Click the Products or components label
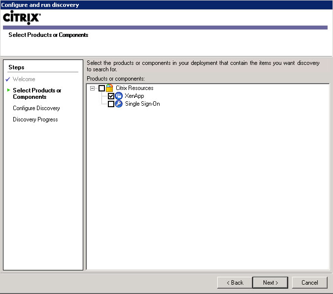The height and width of the screenshot is (294, 333). (116, 79)
